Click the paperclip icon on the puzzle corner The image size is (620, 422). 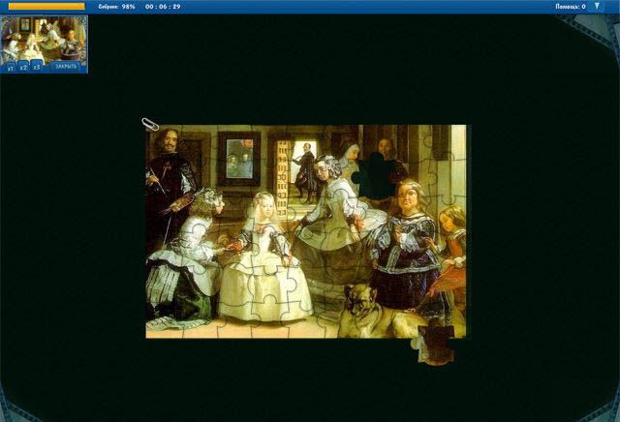coord(150,124)
